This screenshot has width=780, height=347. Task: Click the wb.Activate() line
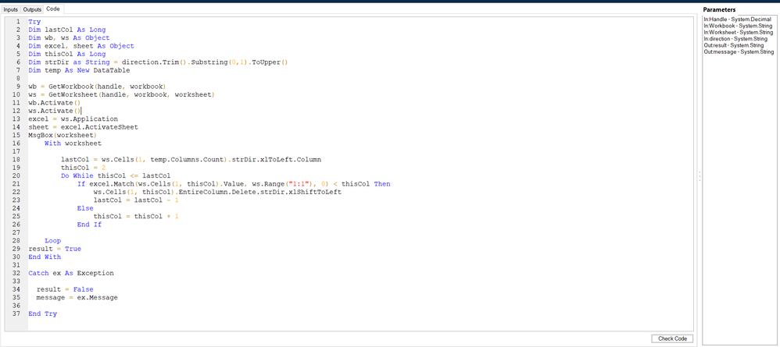[x=54, y=103]
